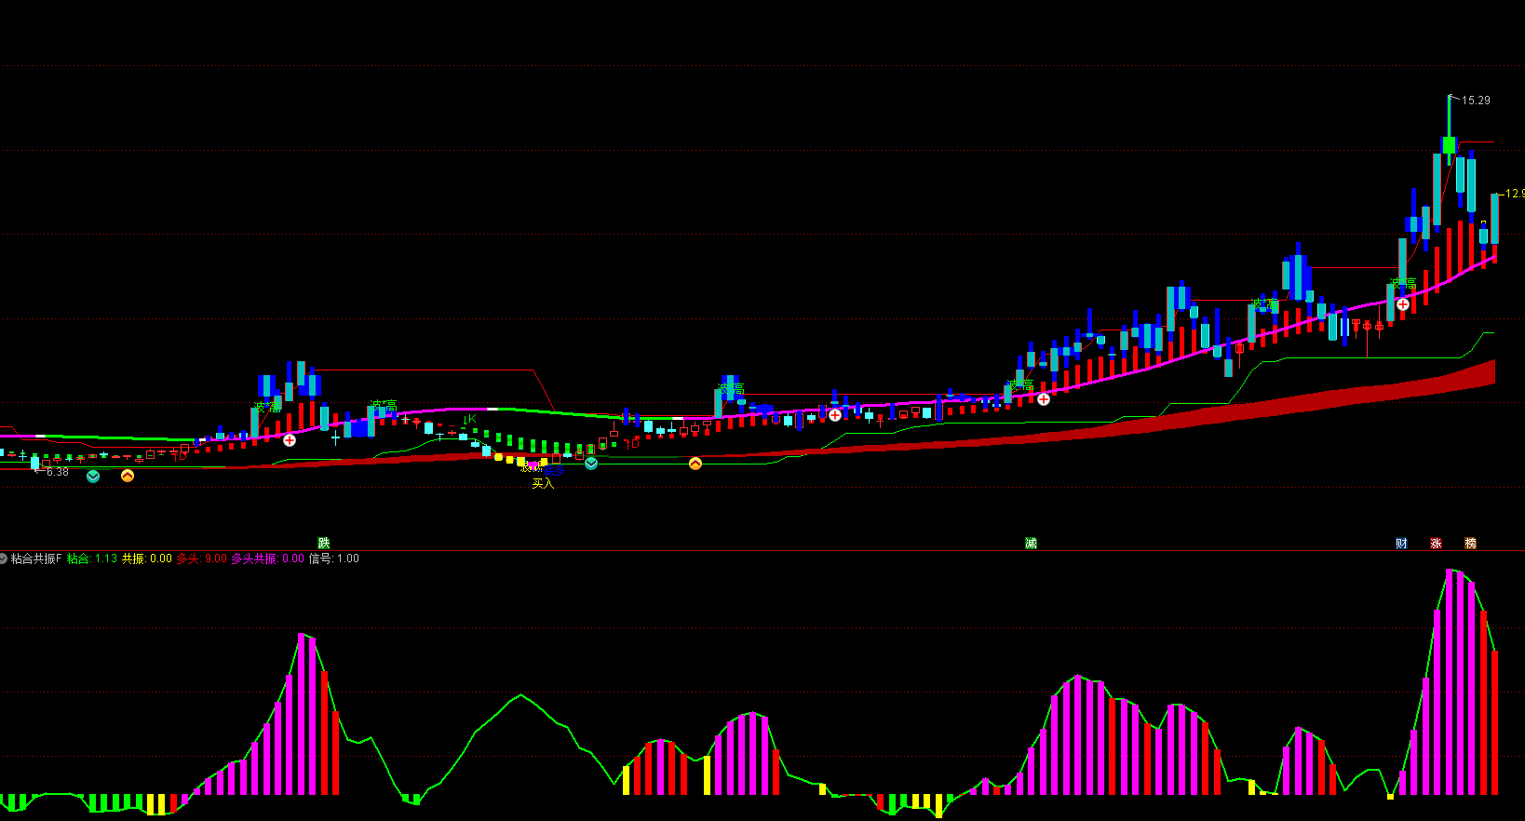Click plus marker directly above 减 icon
The height and width of the screenshot is (821, 1525).
(1044, 399)
